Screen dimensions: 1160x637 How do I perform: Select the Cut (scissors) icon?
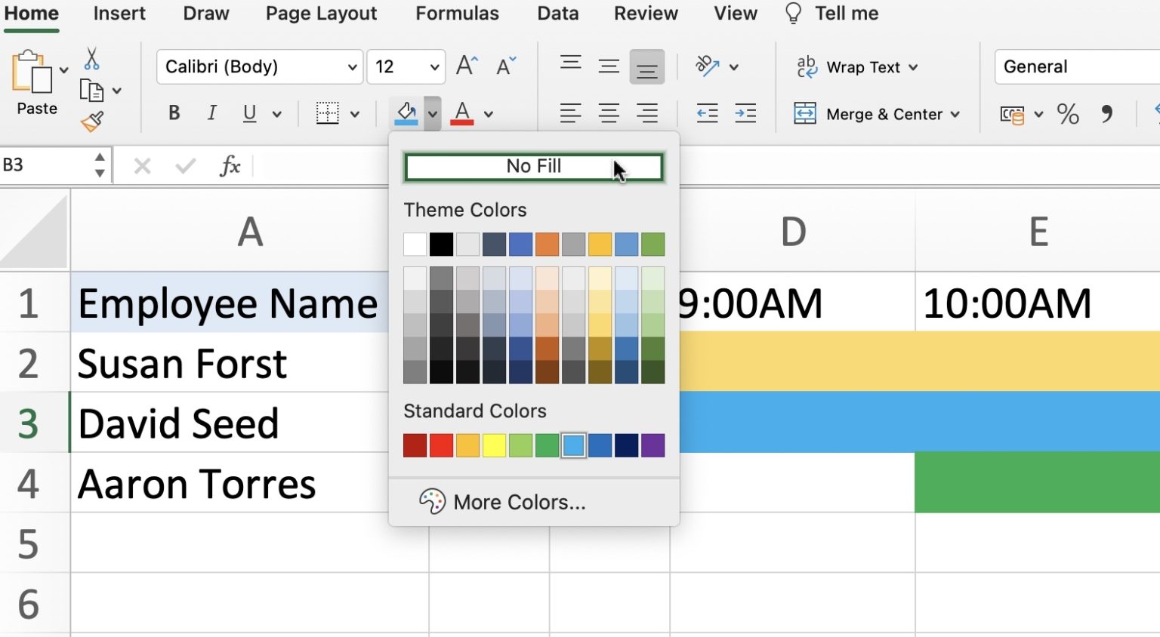[x=94, y=59]
